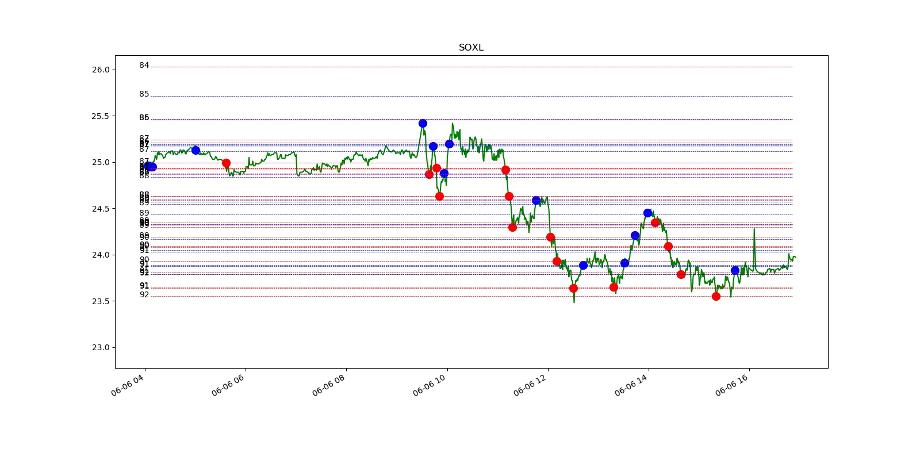
Task: Click the 23.0 y-axis tick label
Action: click(x=100, y=347)
